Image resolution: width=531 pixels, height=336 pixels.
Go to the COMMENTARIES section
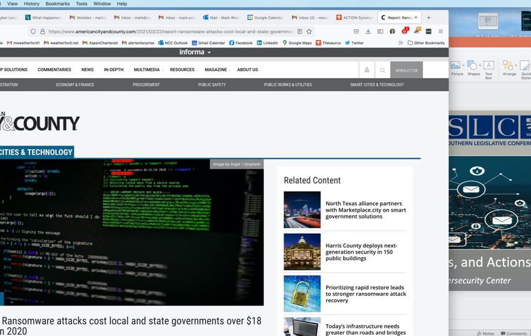coord(54,69)
